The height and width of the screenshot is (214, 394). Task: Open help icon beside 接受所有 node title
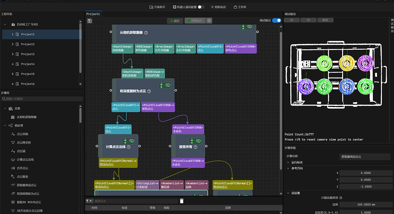click(196, 147)
